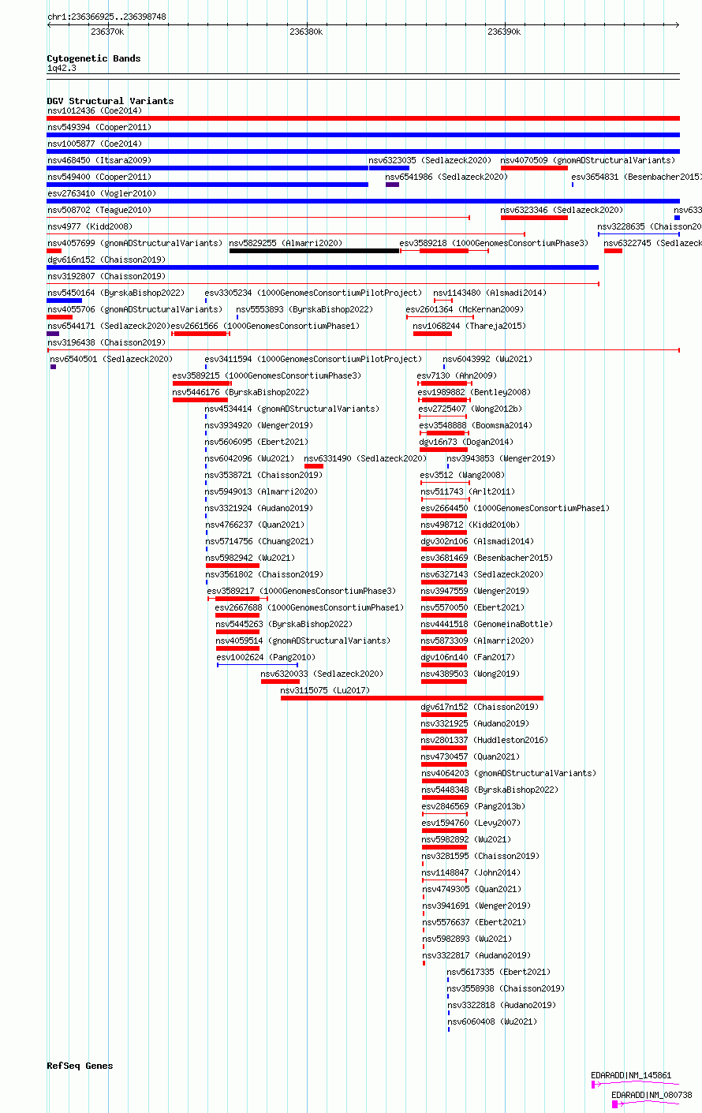Click nsv3115075 (Lu2017) label
This screenshot has height=1113, width=702.
(x=325, y=690)
